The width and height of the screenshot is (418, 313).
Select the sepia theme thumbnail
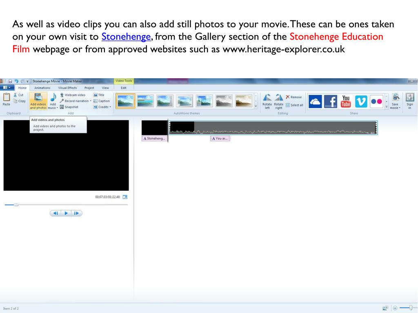click(x=244, y=101)
